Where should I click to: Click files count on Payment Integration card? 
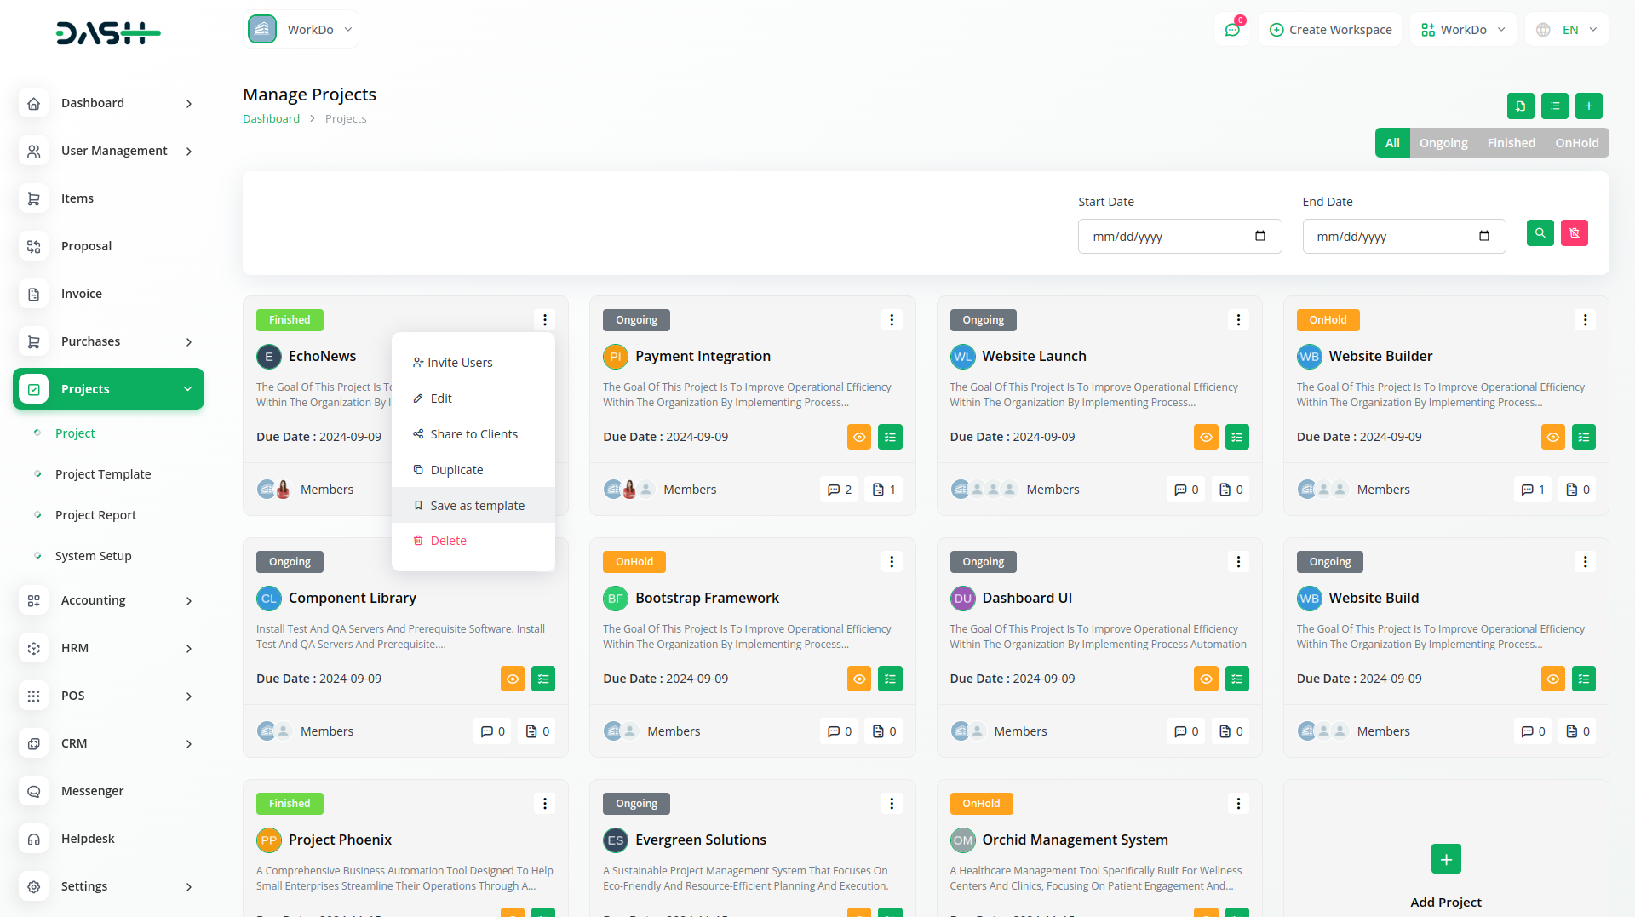883,490
